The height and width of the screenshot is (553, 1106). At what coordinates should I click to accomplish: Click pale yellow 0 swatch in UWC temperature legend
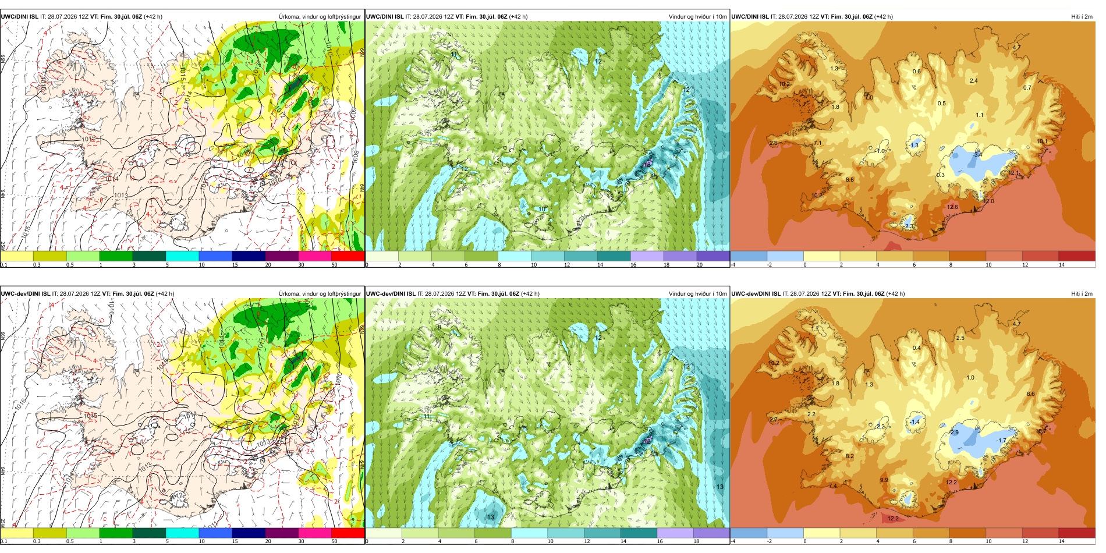(821, 256)
